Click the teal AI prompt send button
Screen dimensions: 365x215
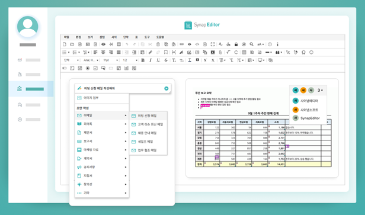point(166,88)
